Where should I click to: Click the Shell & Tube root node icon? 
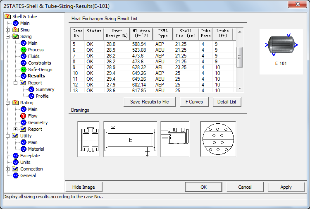coord(7,17)
